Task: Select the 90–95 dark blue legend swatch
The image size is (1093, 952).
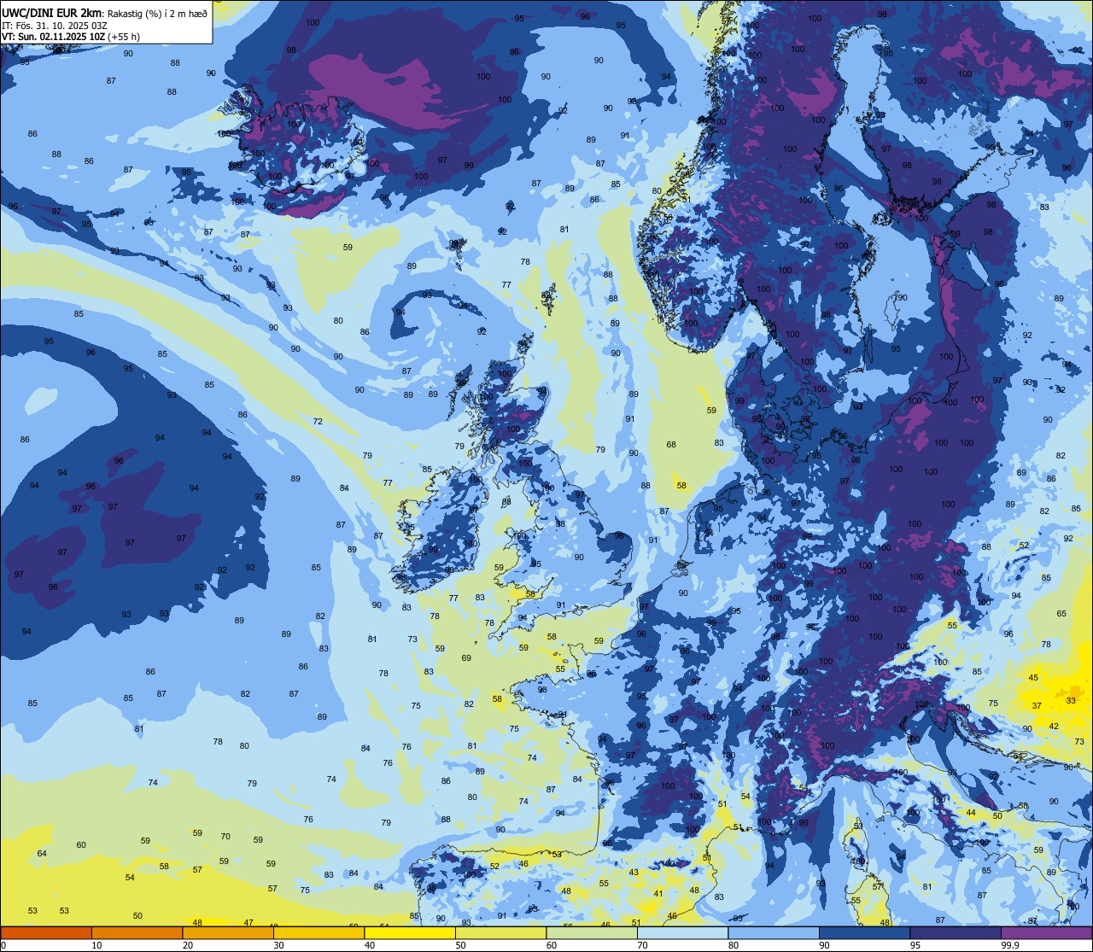Action: coord(864,932)
